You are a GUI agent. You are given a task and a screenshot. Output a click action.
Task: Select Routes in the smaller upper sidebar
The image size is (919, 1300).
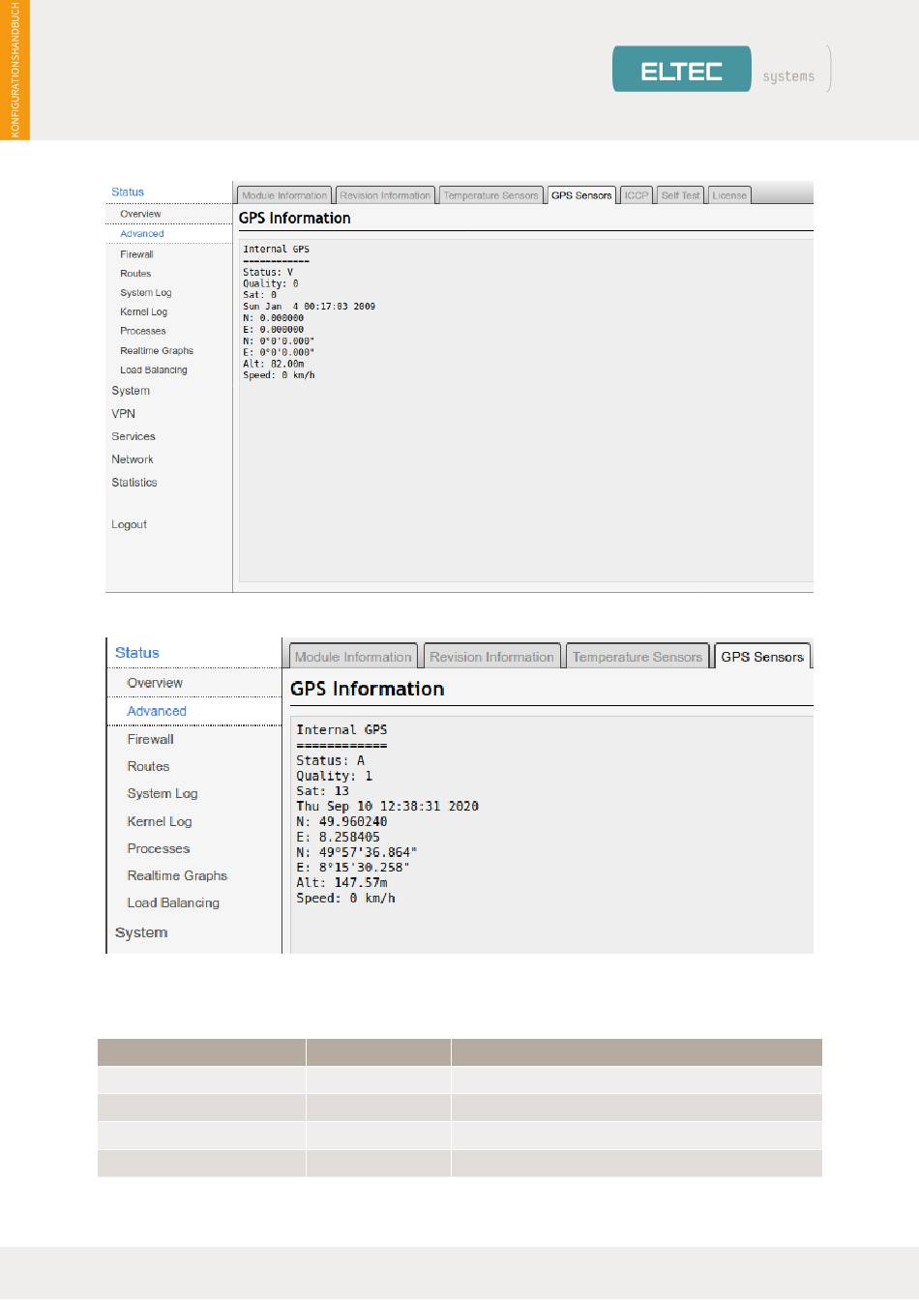135,274
